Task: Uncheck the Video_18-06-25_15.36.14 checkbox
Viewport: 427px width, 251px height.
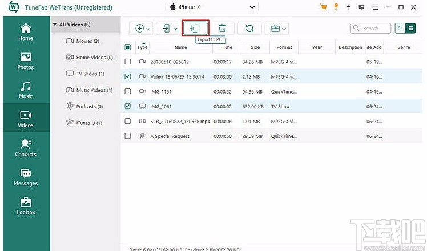Action: pos(127,76)
